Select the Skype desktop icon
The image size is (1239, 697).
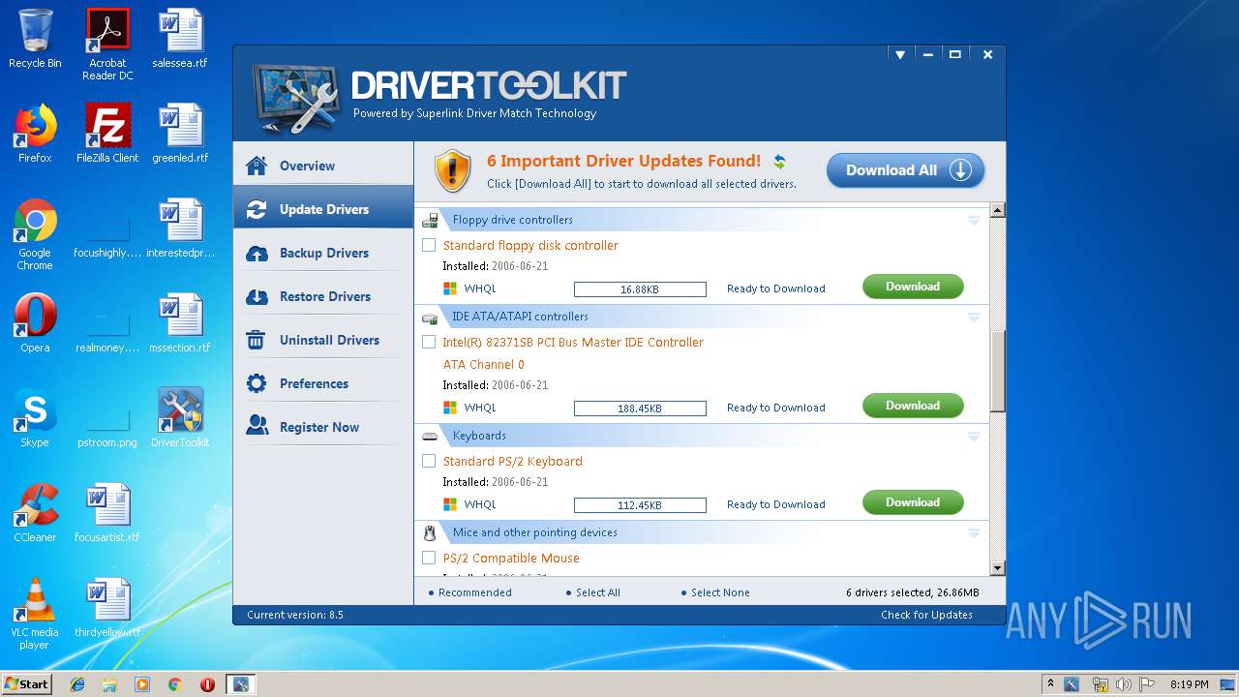point(35,418)
